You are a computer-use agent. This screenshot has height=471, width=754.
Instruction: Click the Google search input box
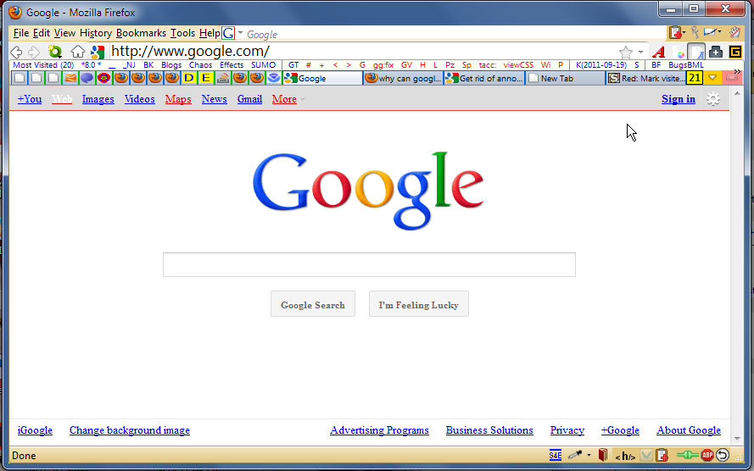pyautogui.click(x=369, y=264)
